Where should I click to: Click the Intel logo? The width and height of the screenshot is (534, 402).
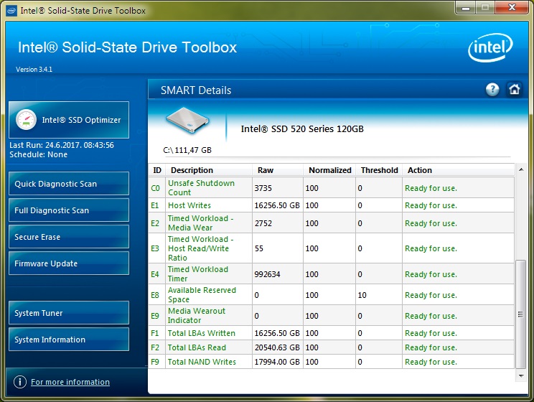point(490,50)
